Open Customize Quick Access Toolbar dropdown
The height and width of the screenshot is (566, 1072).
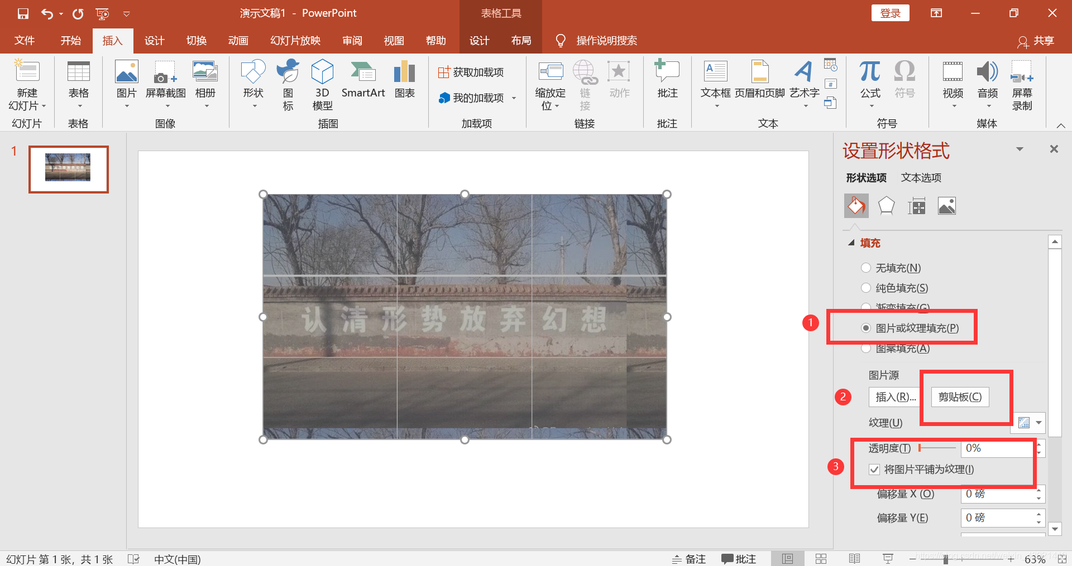tap(126, 14)
